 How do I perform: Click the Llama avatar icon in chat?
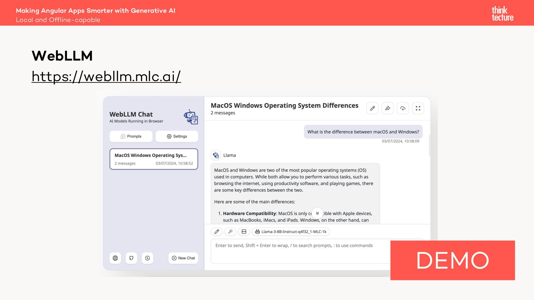click(x=216, y=155)
